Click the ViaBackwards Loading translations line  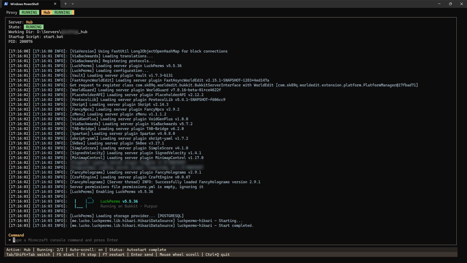point(81,56)
